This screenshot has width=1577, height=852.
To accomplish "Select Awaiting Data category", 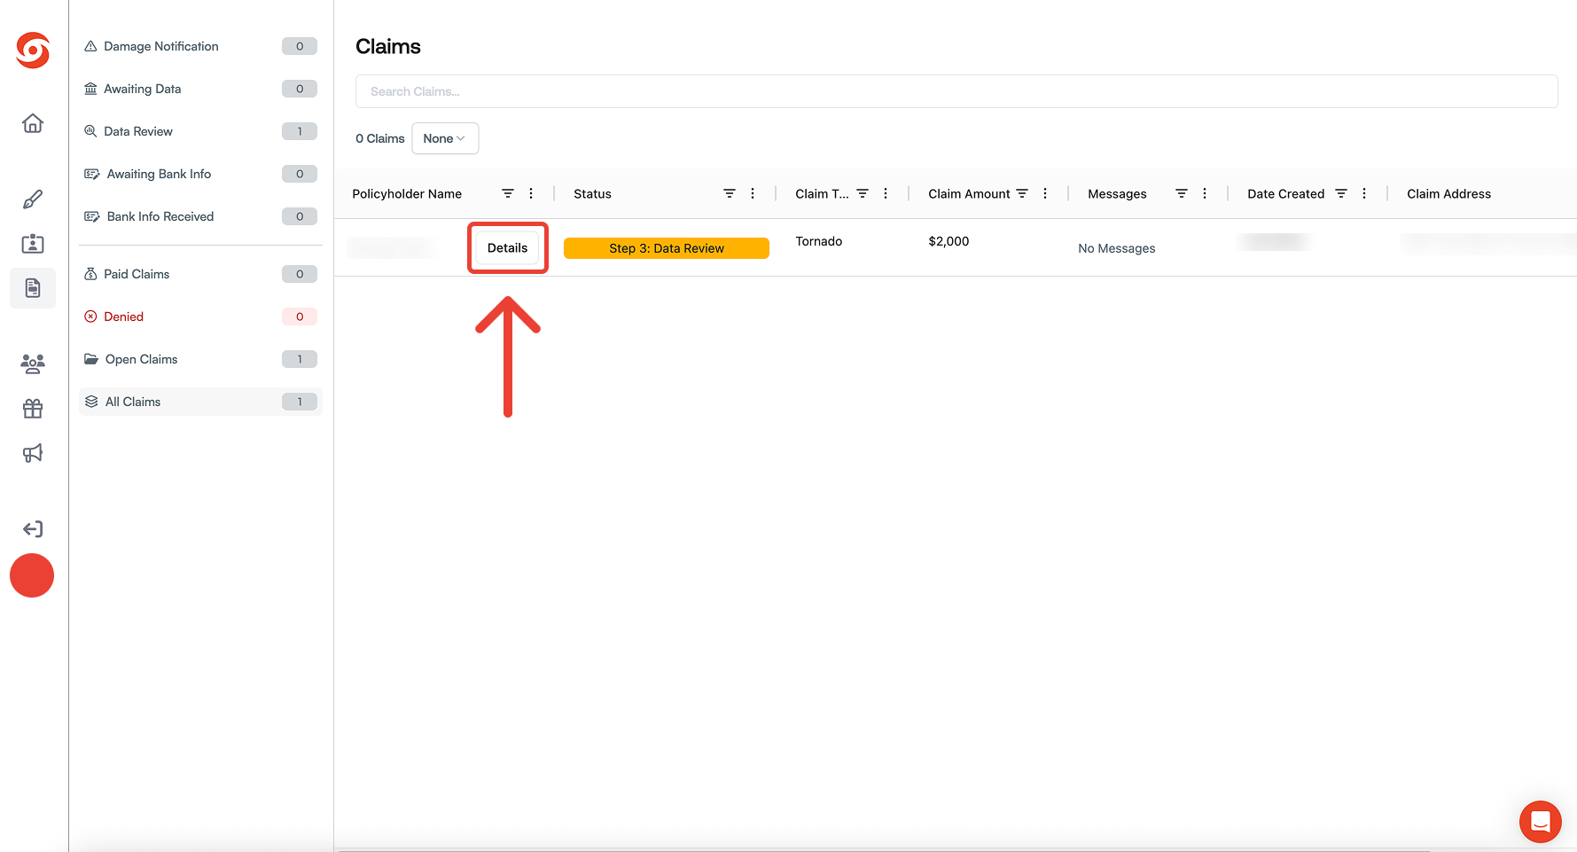I will [x=200, y=89].
